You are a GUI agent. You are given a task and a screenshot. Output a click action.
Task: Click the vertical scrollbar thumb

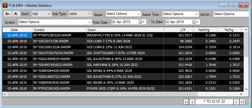point(246,44)
